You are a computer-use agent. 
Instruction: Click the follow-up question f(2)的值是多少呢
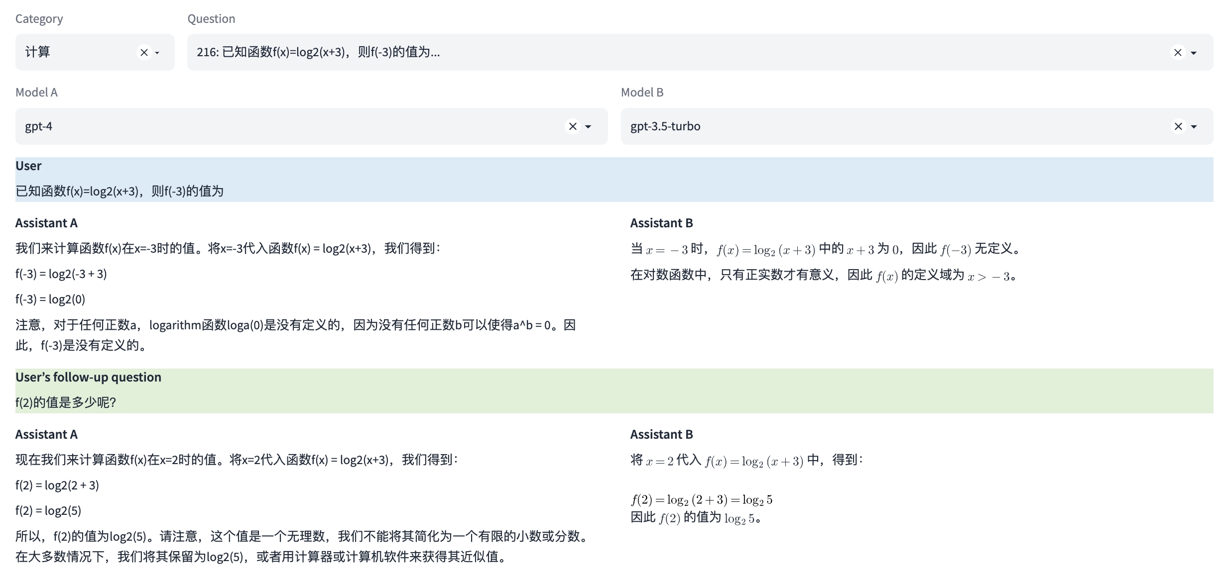66,402
